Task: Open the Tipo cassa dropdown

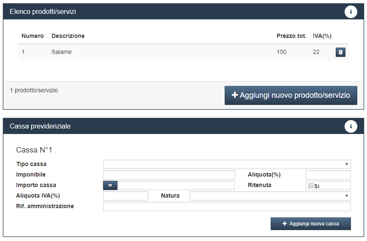Action: (x=227, y=164)
